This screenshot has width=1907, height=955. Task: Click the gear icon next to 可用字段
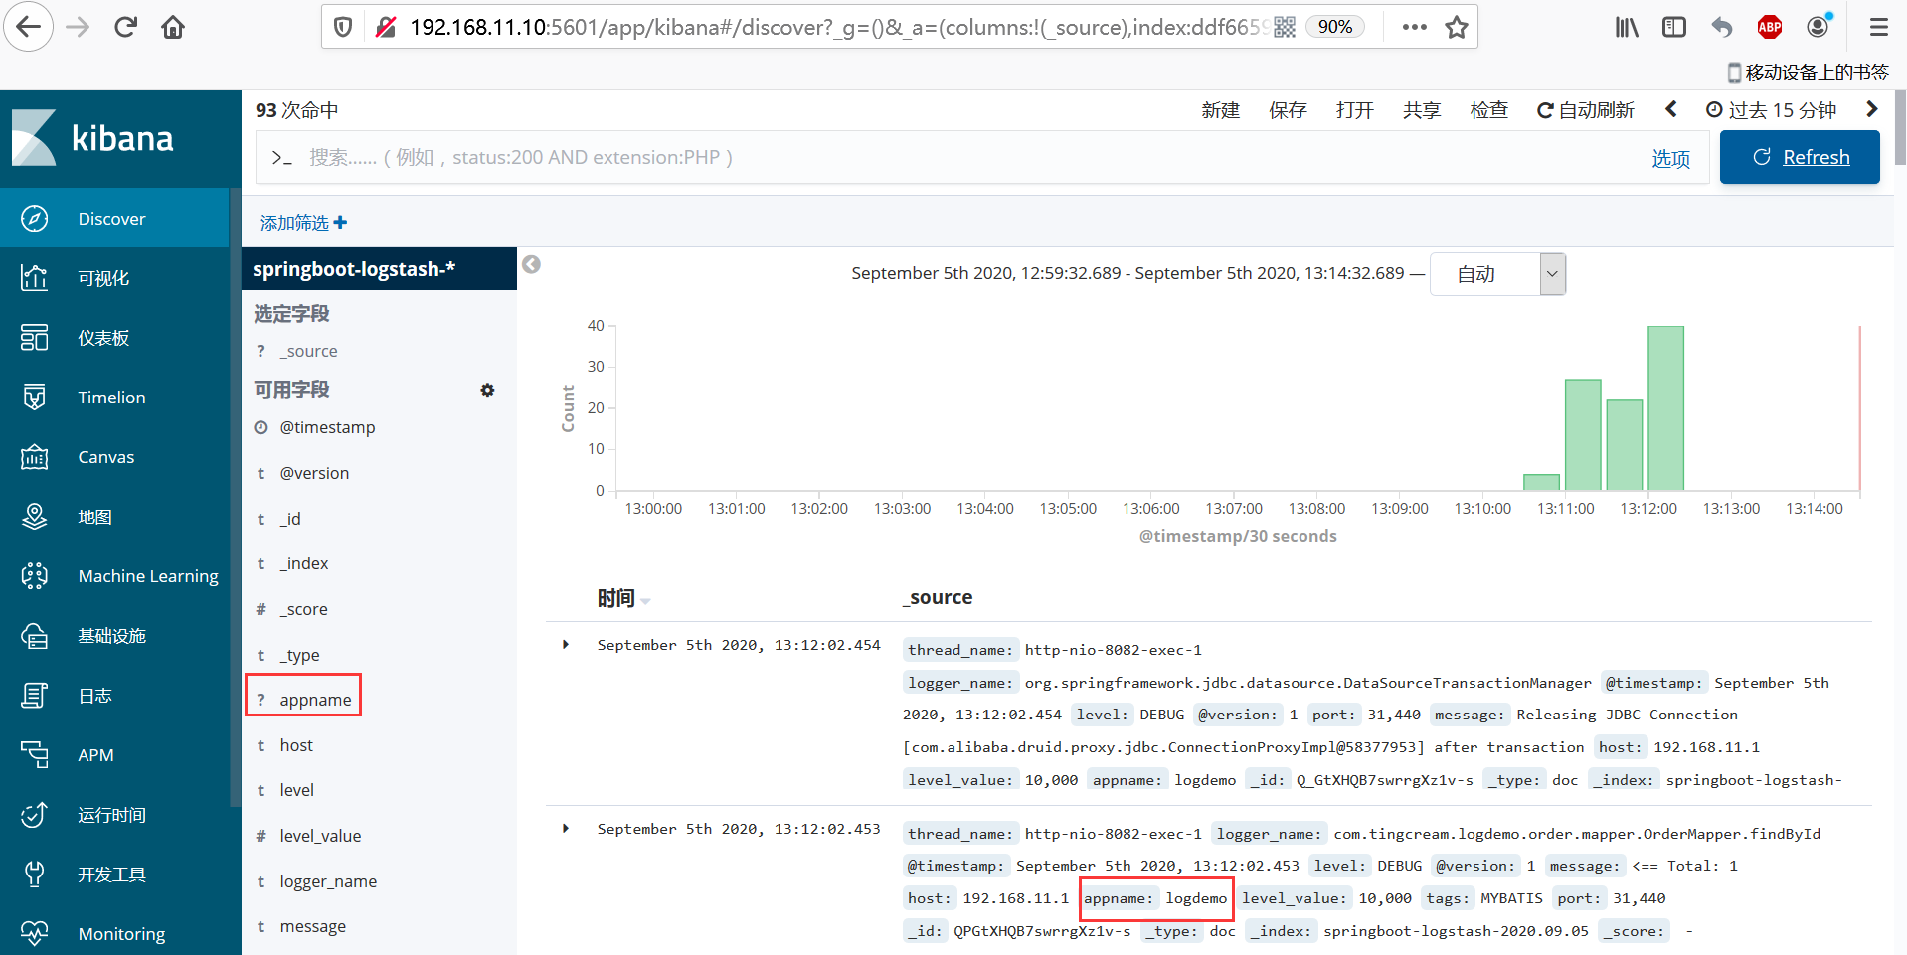(x=487, y=390)
